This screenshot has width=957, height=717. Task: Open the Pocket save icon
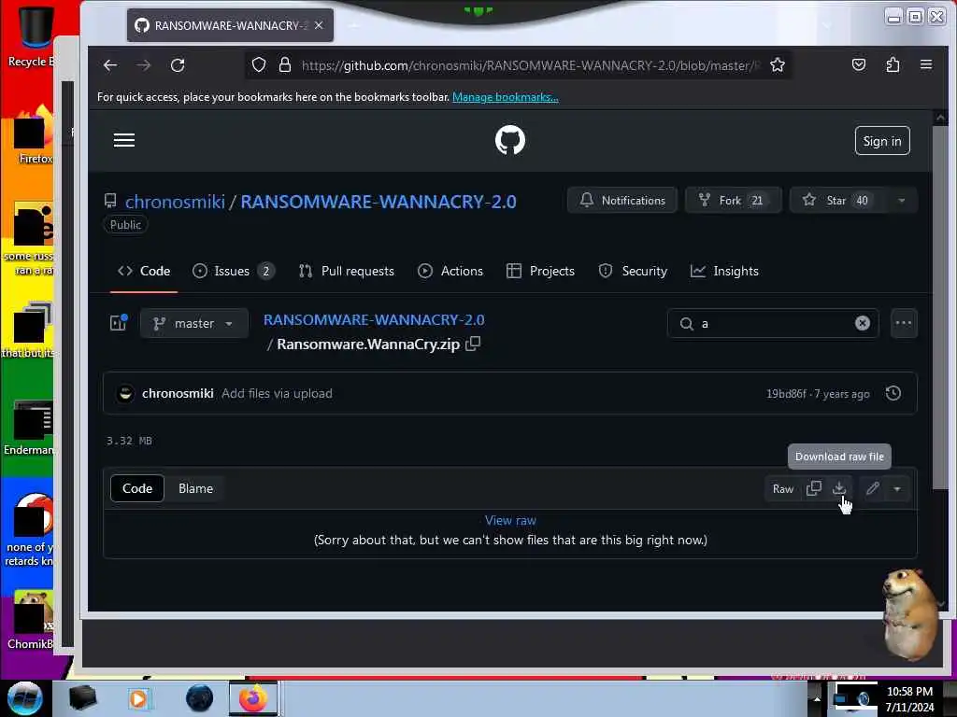pyautogui.click(x=859, y=64)
